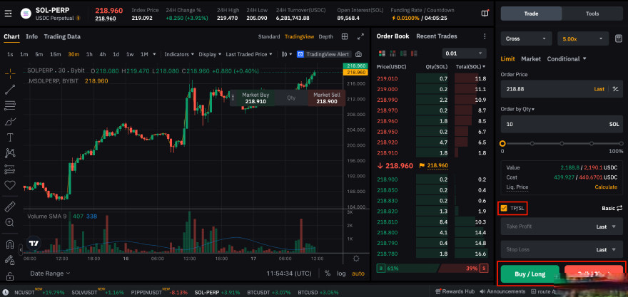
Task: Select the zoom in tool
Action: click(10, 222)
